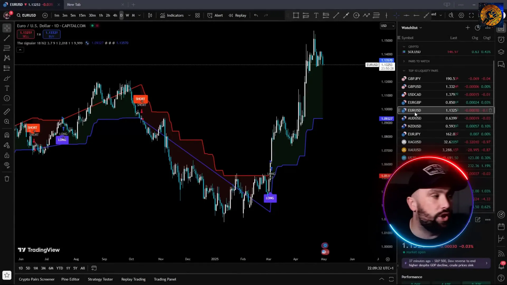Open the forecasting and measurement tools
The width and height of the screenshot is (507, 285).
click(7, 68)
